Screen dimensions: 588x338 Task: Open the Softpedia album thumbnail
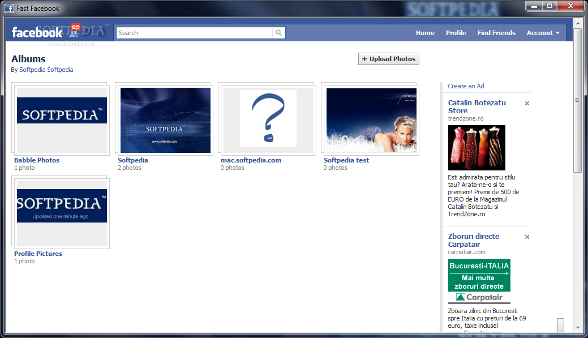coord(165,120)
